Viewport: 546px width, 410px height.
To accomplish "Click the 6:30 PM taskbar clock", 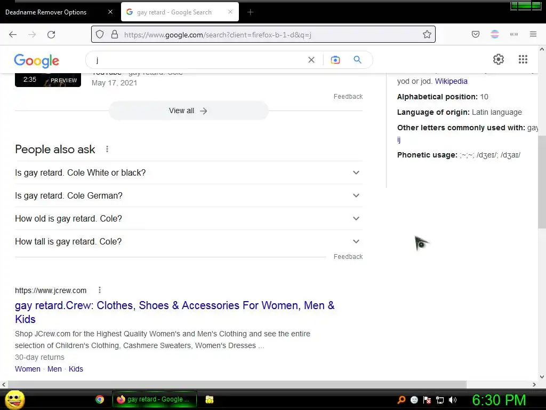I will 499,400.
